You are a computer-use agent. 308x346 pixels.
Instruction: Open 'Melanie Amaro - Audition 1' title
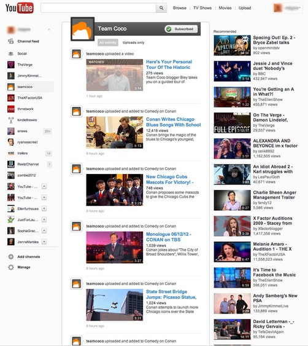pos(272,246)
